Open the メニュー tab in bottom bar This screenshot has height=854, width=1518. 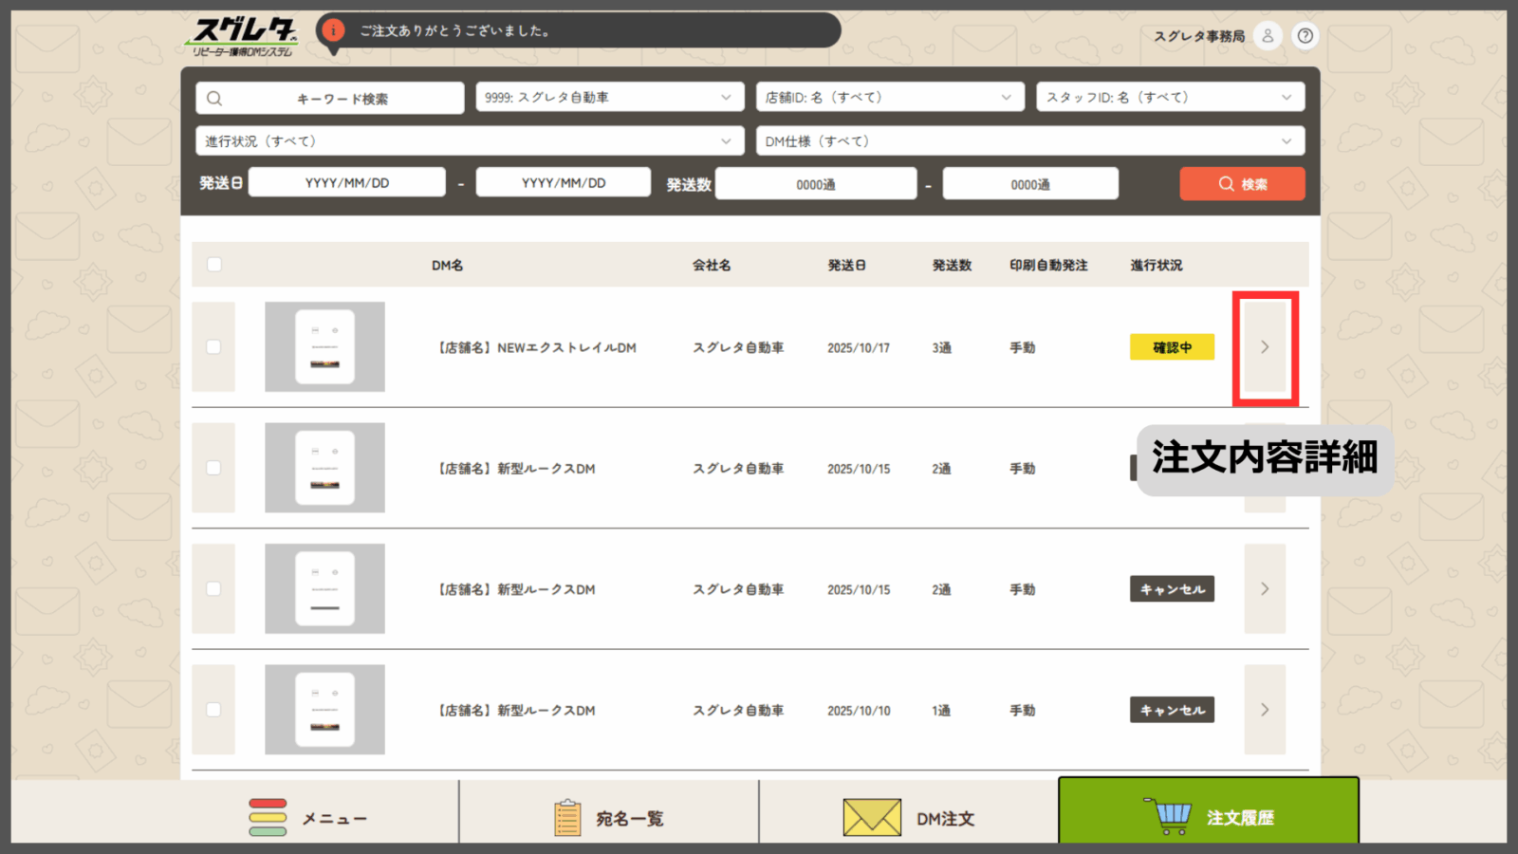coord(308,818)
